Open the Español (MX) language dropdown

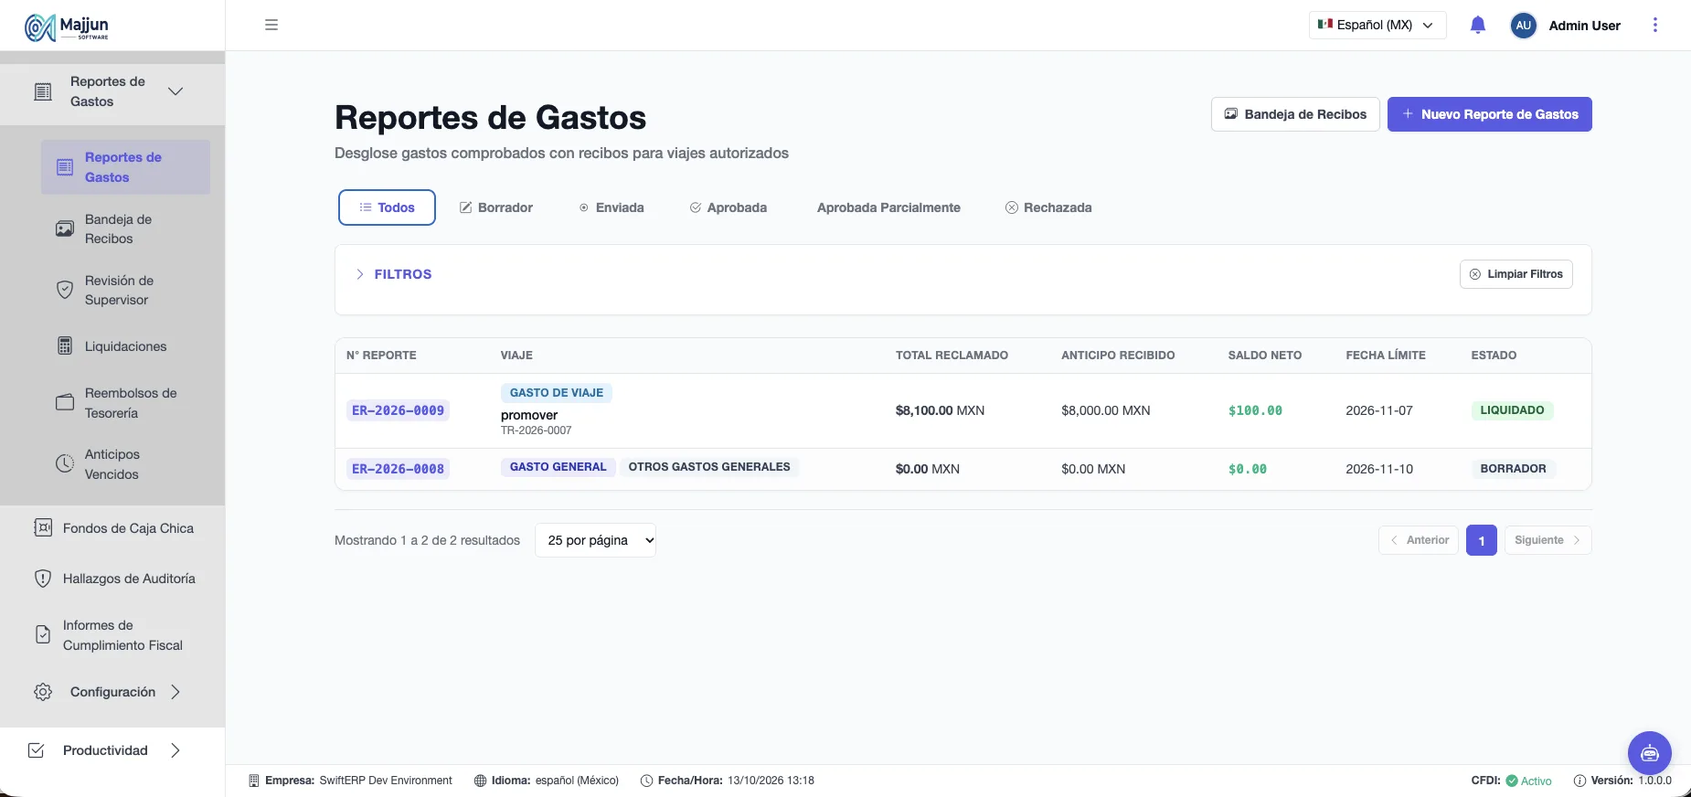tap(1377, 25)
